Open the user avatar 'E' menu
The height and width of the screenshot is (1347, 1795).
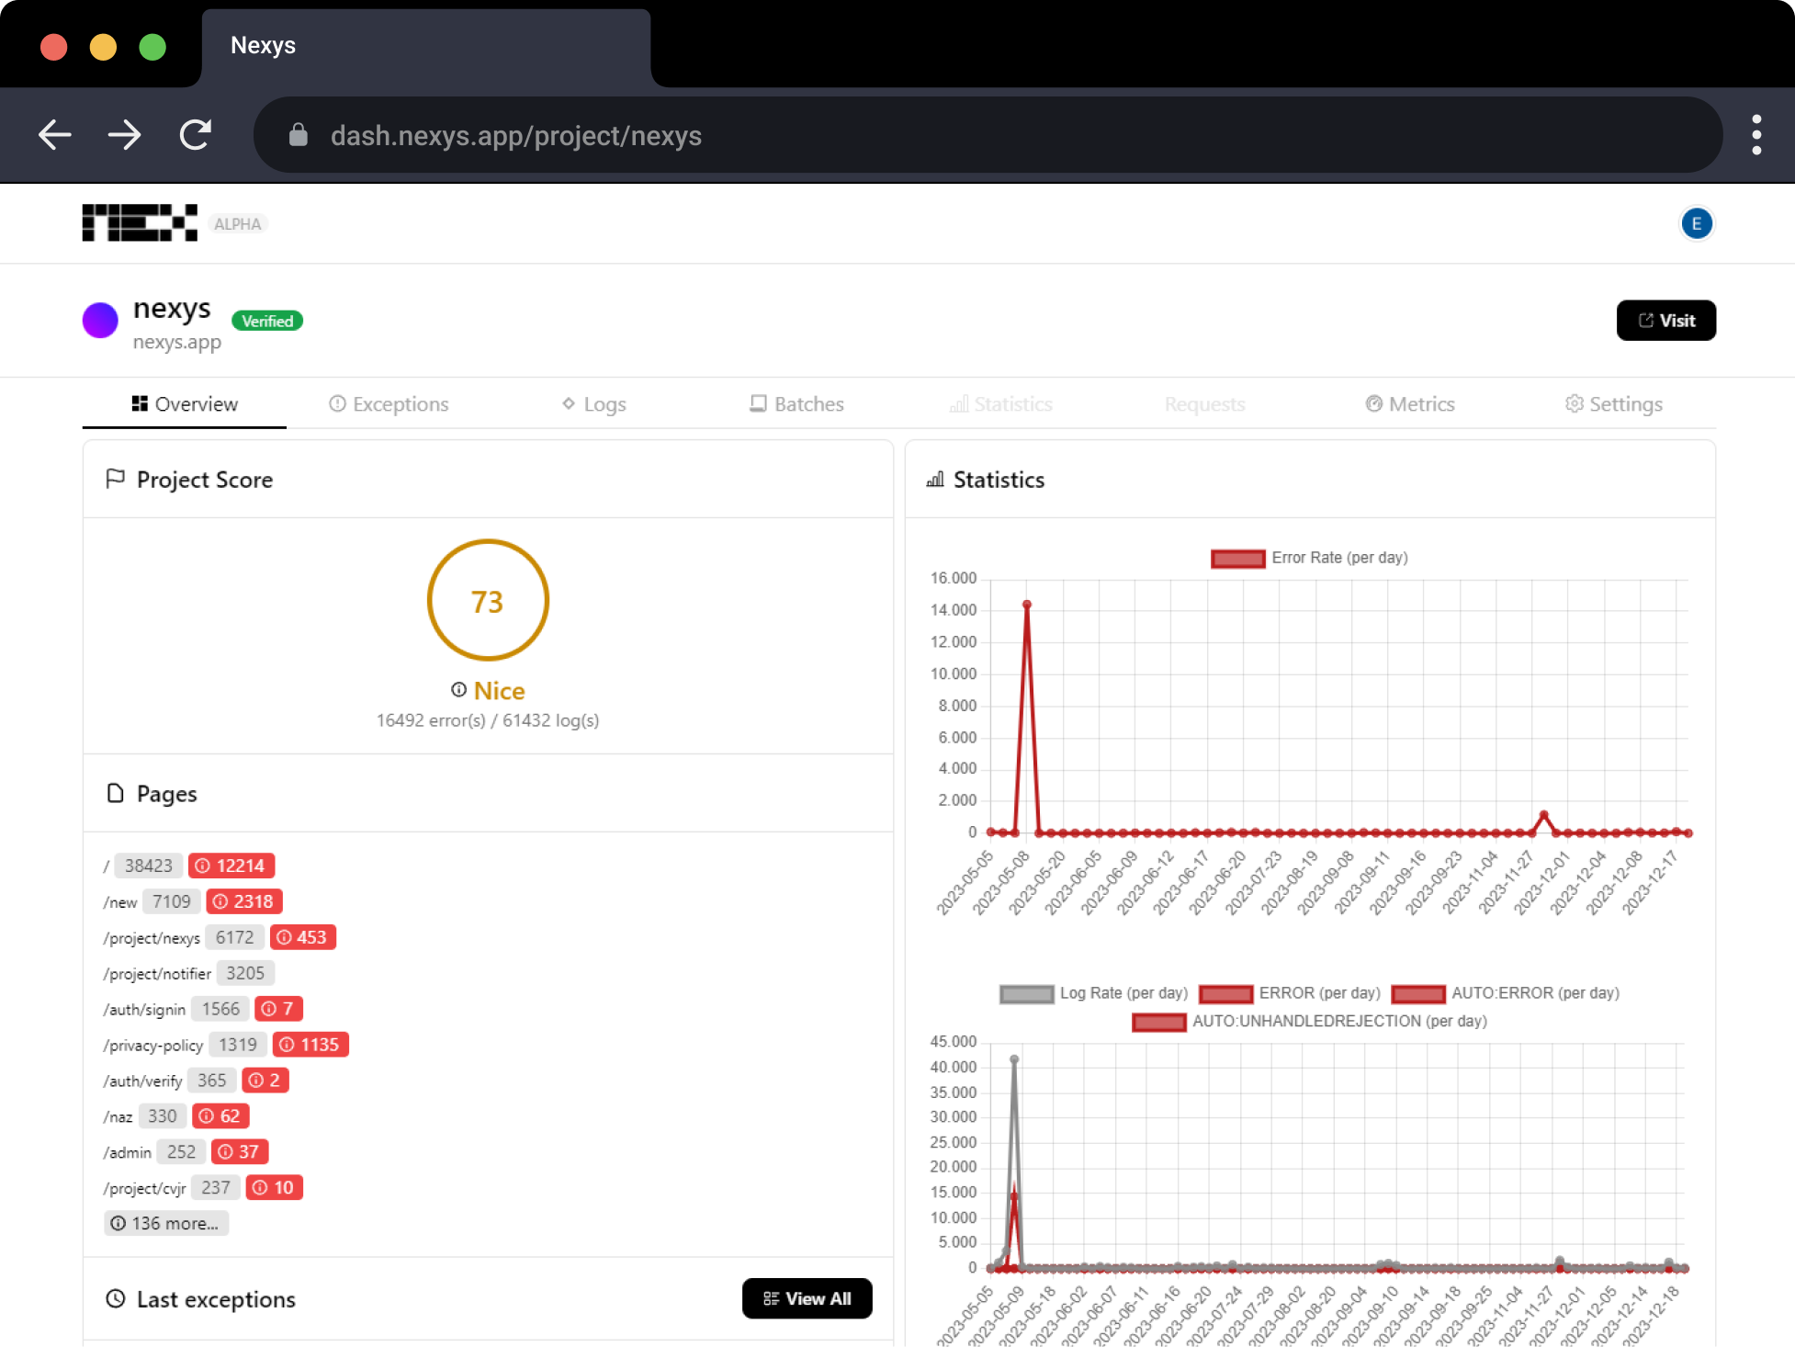tap(1696, 223)
